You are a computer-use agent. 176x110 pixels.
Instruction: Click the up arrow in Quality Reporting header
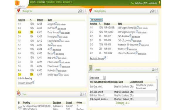[155, 11]
